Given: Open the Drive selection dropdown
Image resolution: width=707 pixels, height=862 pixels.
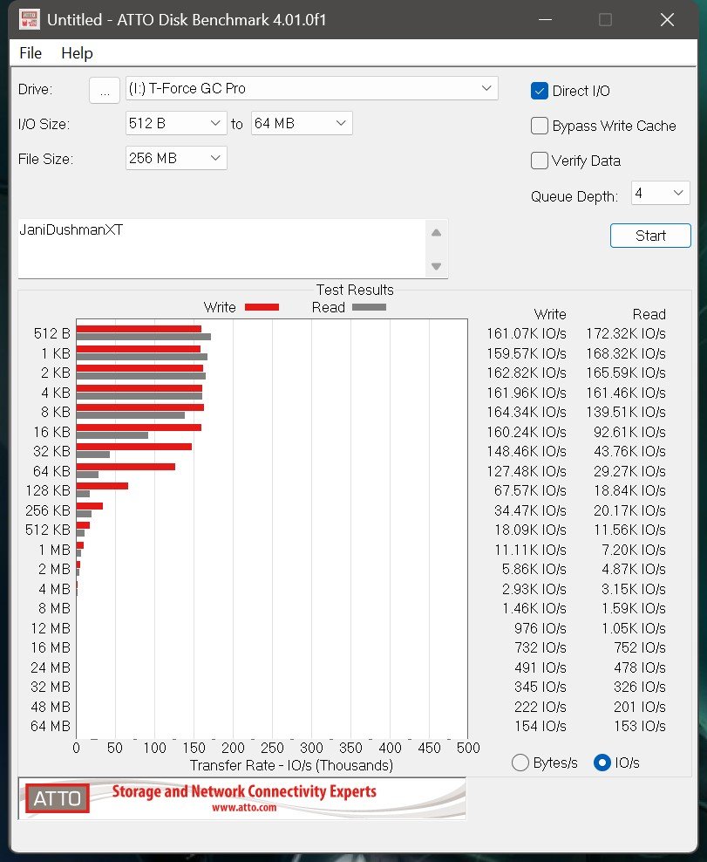Looking at the screenshot, I should point(311,88).
